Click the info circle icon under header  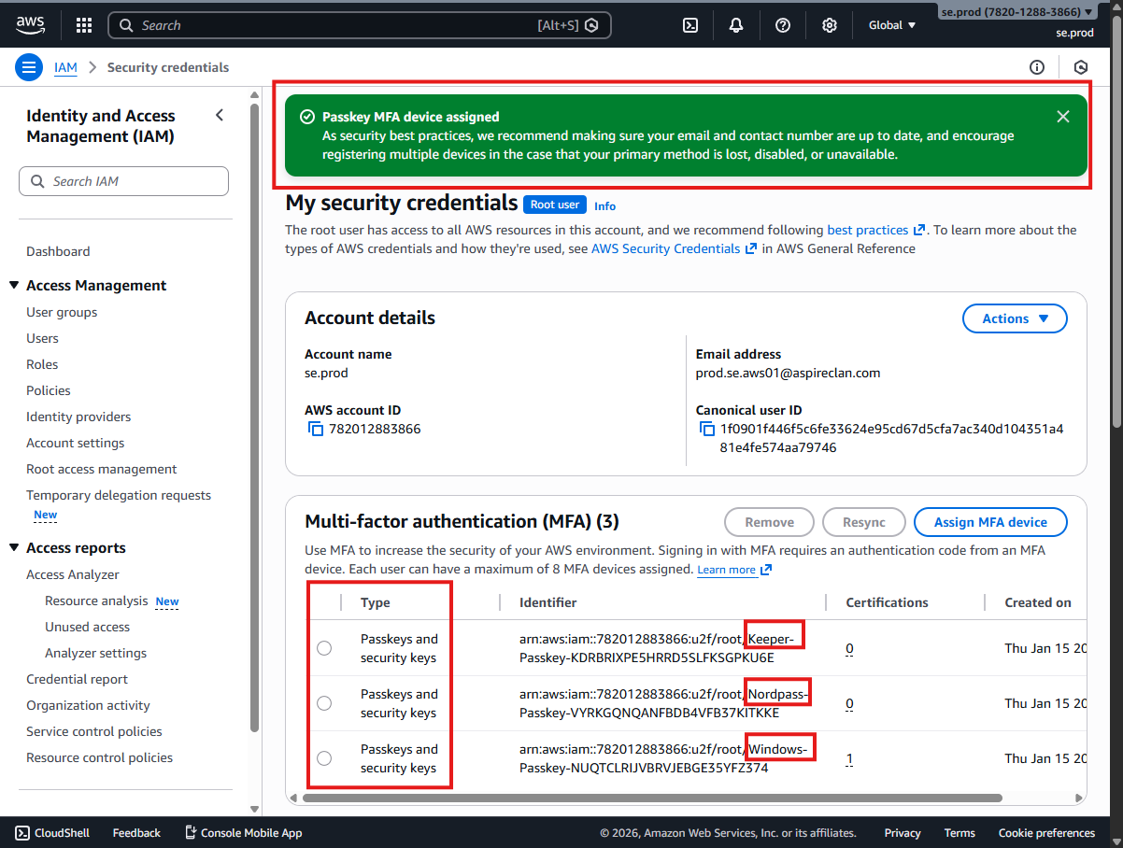pos(1036,67)
